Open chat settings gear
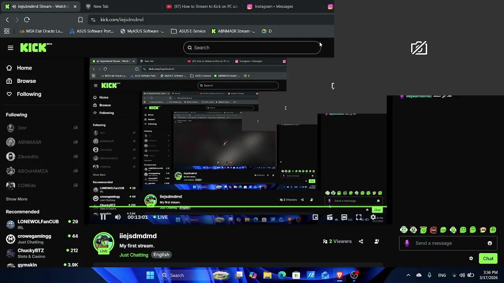 (471, 258)
